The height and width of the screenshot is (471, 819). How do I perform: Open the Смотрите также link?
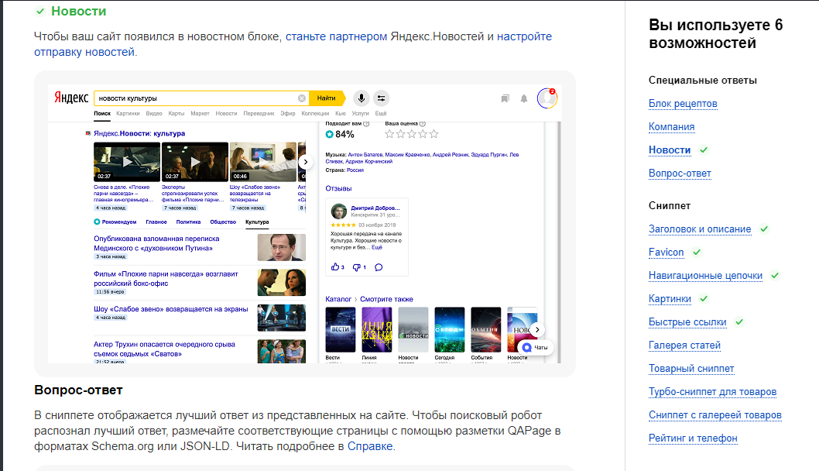(386, 299)
